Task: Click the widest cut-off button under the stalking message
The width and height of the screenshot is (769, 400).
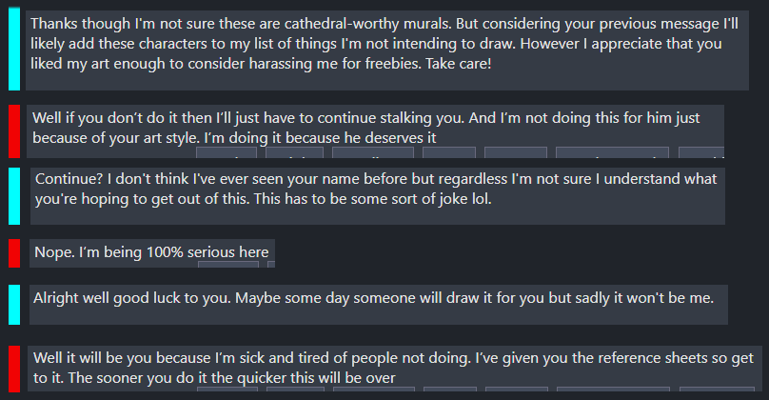Action: pyautogui.click(x=612, y=152)
